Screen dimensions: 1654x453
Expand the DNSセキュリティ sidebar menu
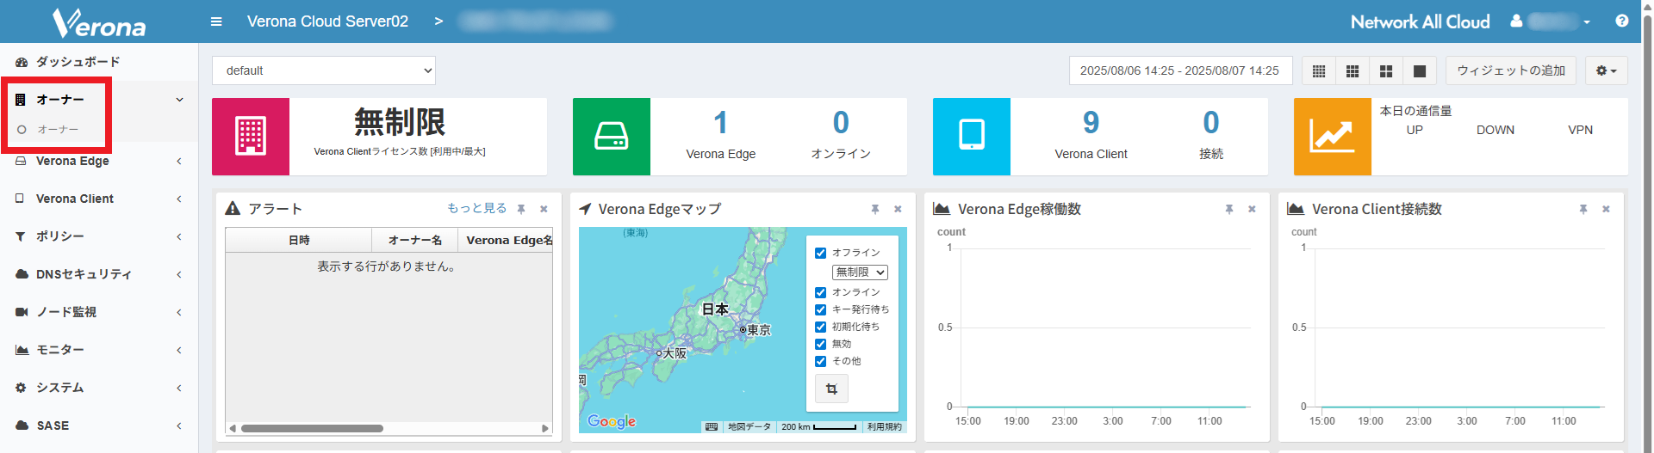99,274
